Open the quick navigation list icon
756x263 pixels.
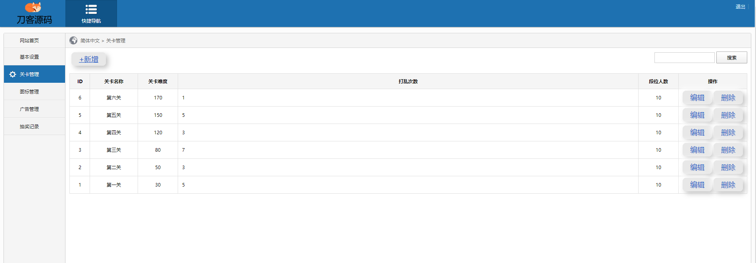point(91,10)
